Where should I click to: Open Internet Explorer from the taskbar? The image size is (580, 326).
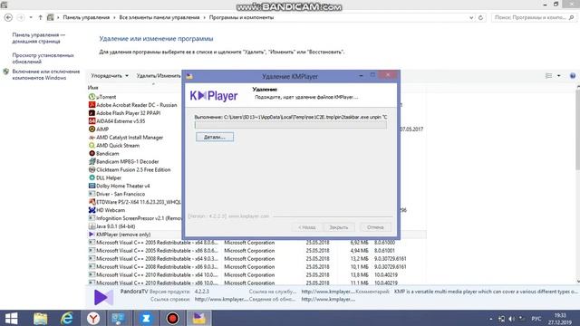point(67,318)
